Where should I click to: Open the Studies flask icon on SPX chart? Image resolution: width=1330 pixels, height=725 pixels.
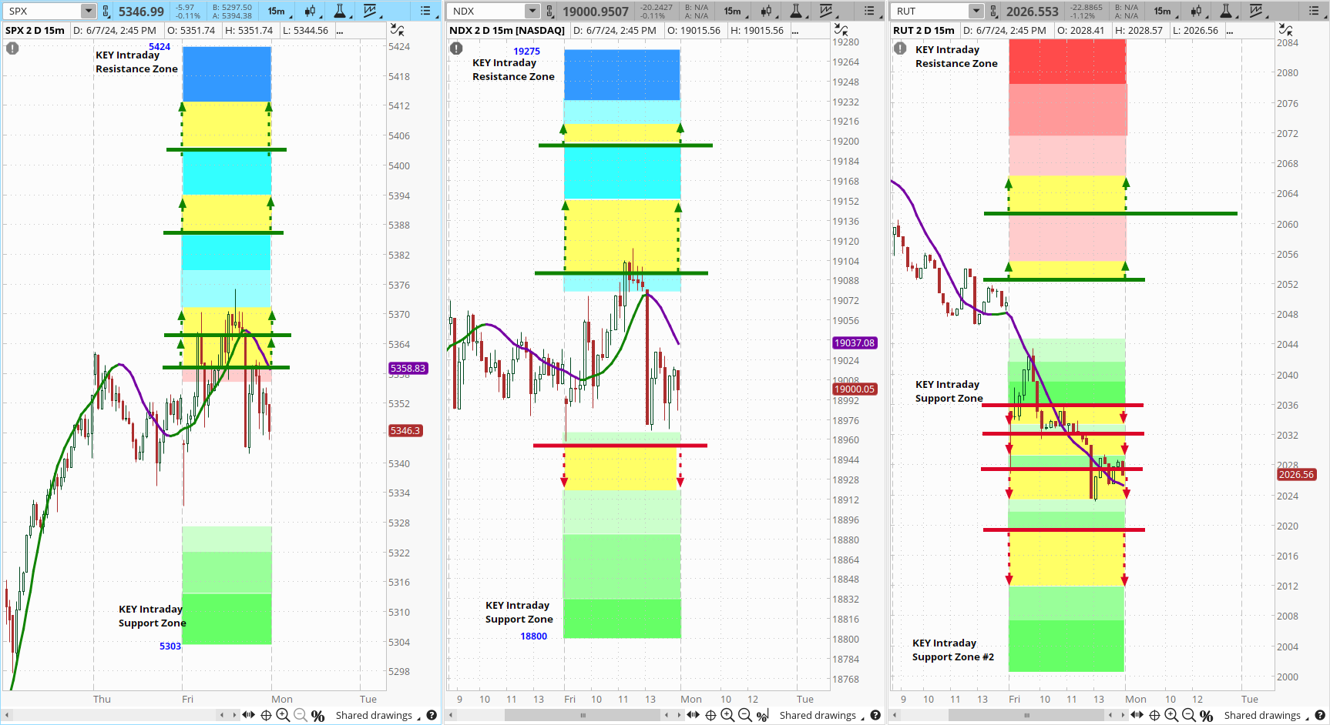[x=340, y=11]
